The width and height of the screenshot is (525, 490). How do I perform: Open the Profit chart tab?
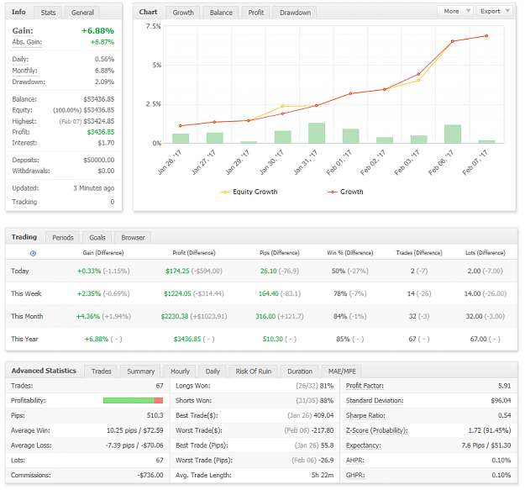tap(256, 13)
